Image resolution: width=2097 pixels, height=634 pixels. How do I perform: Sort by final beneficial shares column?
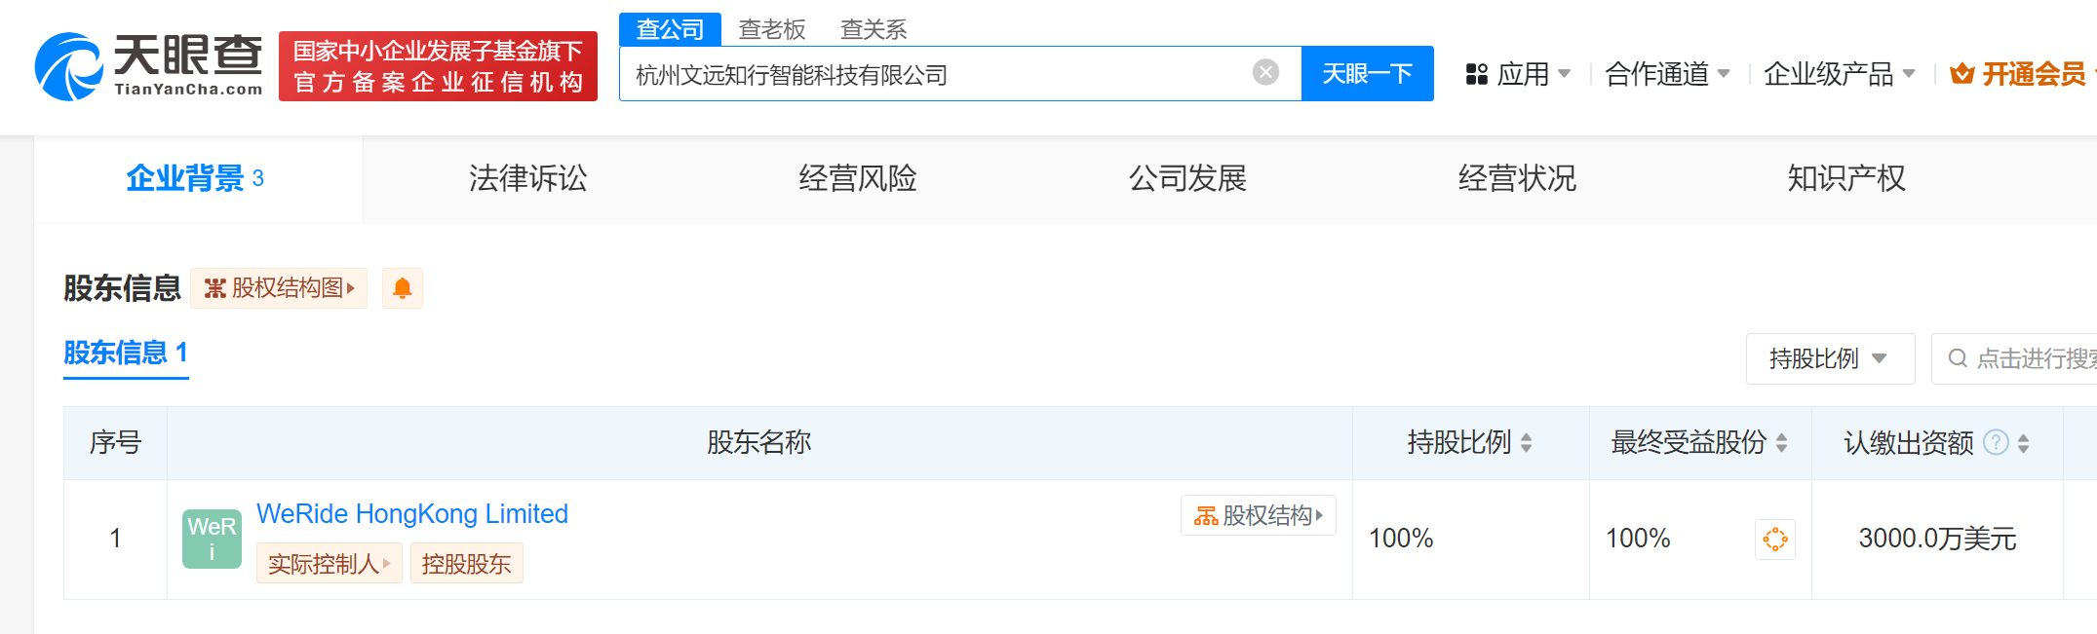1781,443
